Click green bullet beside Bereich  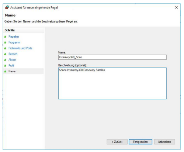click(5, 54)
